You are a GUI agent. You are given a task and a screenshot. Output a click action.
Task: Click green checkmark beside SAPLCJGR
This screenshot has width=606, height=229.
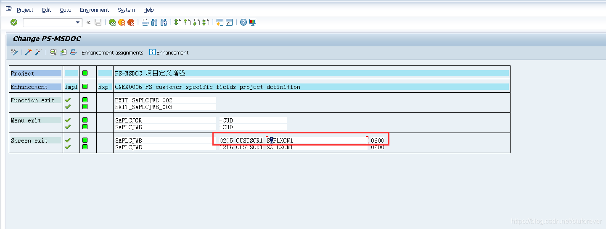click(68, 120)
